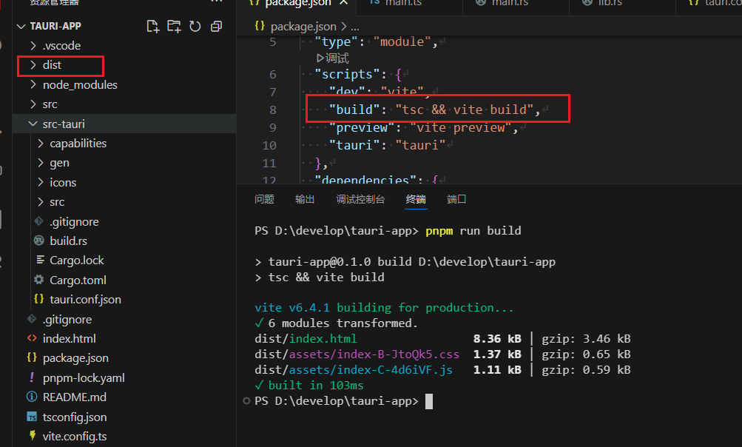Switch to the 调试控制台 panel tab
Screen dimensions: 742x447
click(360, 199)
